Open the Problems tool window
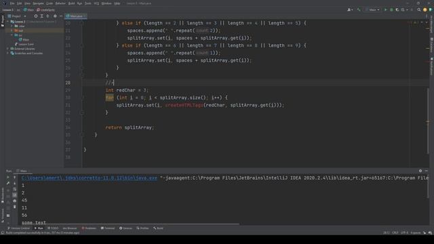Viewport: 434px width, 244px height. coord(89,228)
